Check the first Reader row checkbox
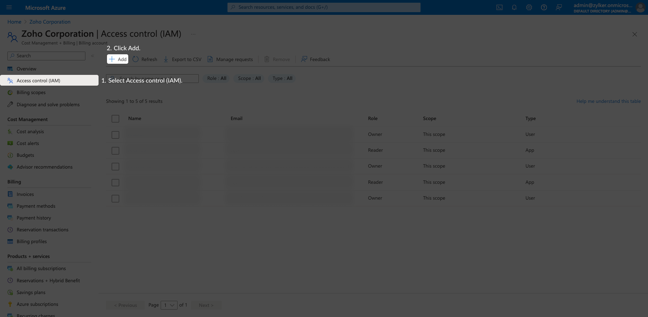Viewport: 648px width, 317px height. (115, 151)
